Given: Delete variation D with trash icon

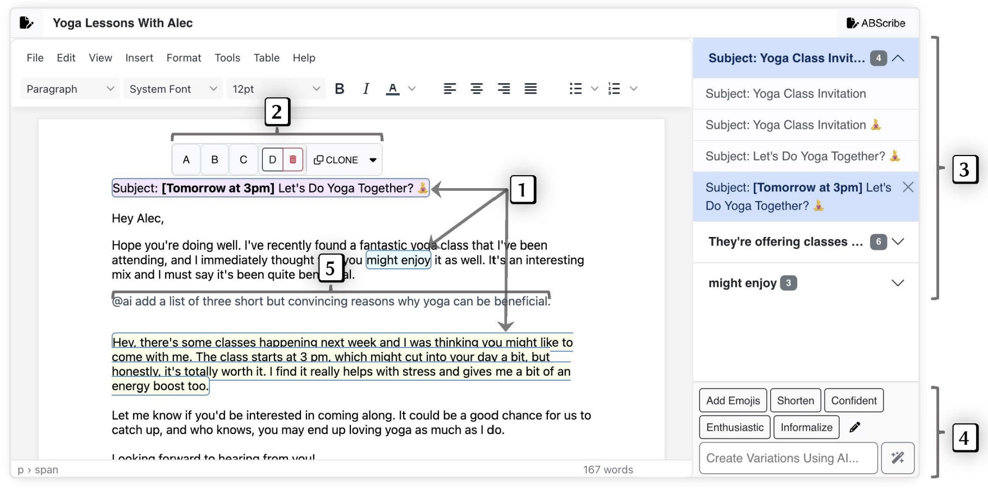Looking at the screenshot, I should (x=293, y=159).
